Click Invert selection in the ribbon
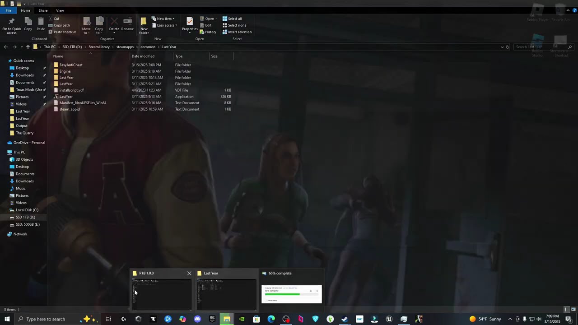Viewport: 578px width, 325px height. click(x=237, y=32)
